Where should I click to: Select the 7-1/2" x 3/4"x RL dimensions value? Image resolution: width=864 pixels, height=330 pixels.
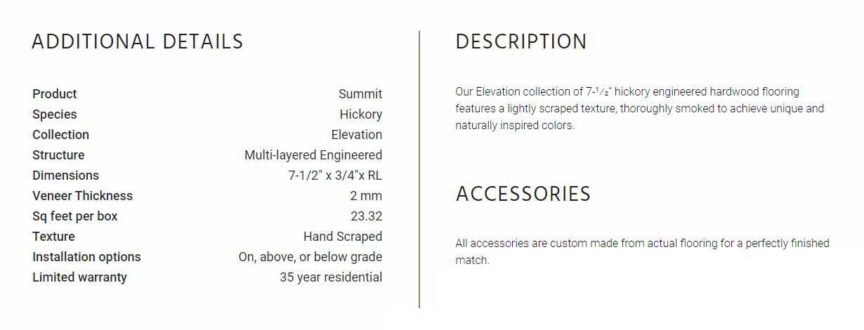(x=336, y=176)
